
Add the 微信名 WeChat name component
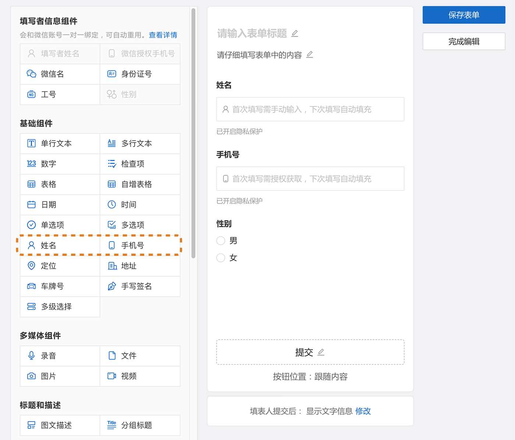pos(60,74)
